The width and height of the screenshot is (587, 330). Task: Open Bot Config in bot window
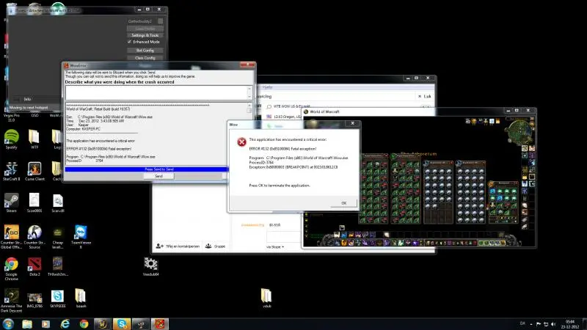(145, 50)
